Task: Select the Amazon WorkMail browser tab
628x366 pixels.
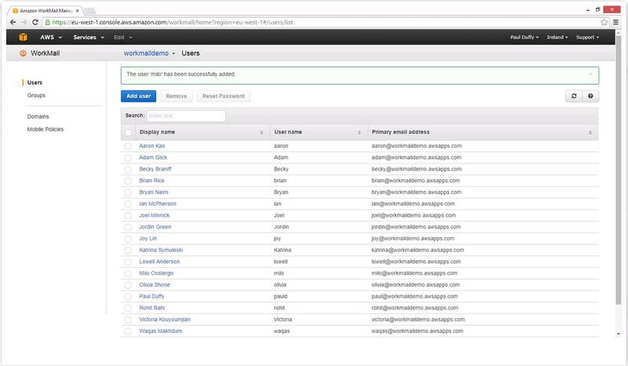Action: tap(44, 11)
